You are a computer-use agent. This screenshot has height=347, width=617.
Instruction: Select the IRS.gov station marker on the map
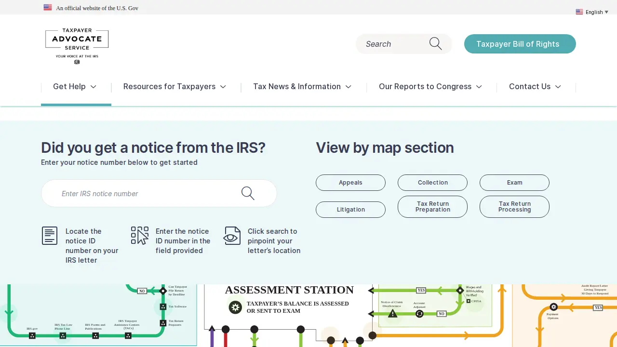point(32,335)
